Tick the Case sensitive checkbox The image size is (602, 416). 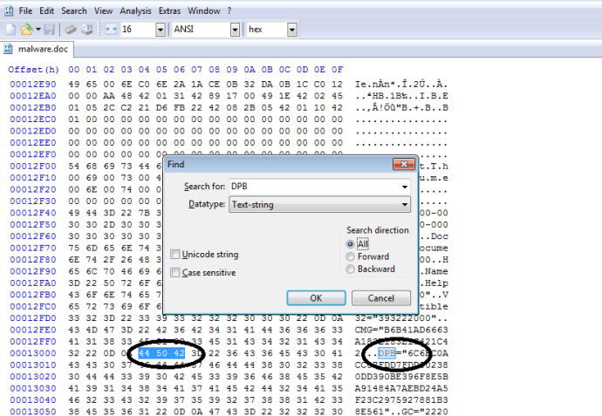(176, 273)
